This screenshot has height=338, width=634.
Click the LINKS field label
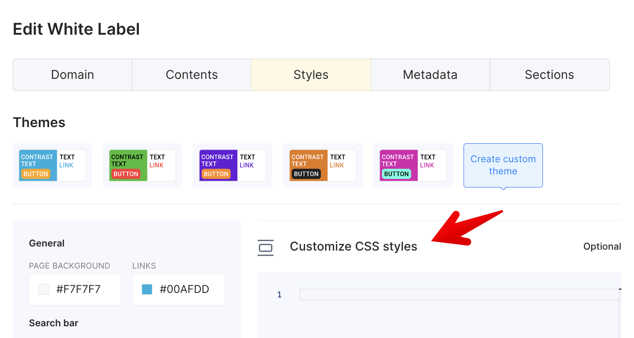(x=144, y=266)
